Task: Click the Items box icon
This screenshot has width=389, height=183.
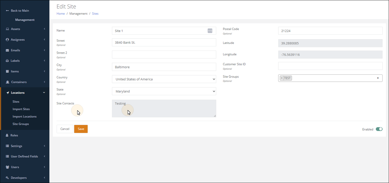Action: click(8, 71)
